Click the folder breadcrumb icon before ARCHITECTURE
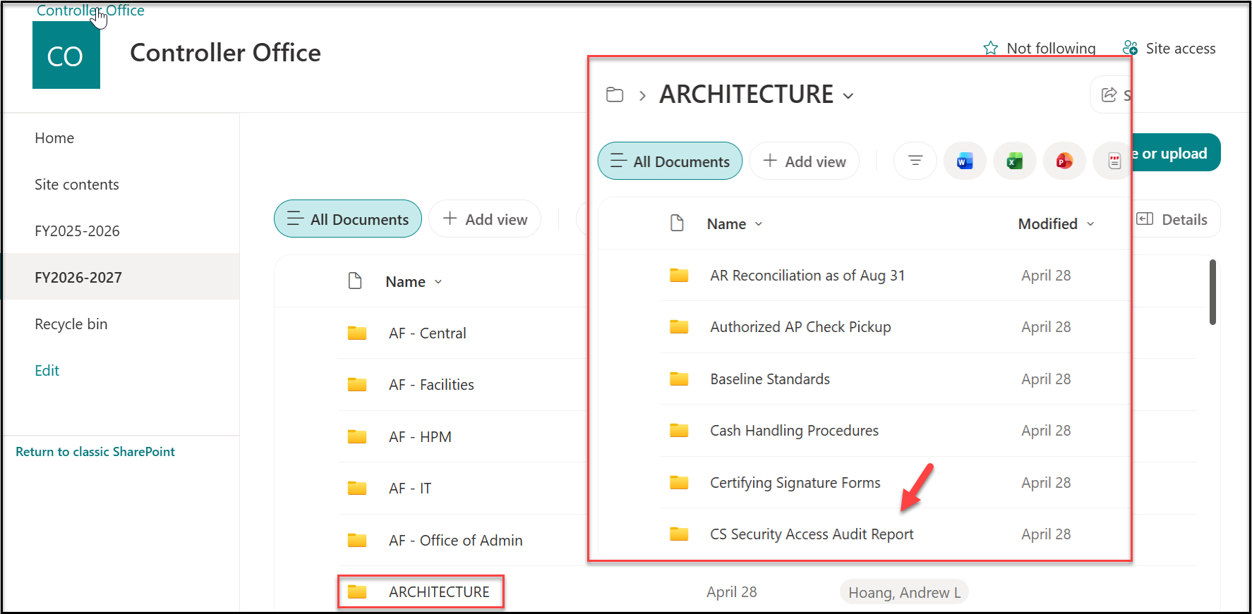 [615, 94]
